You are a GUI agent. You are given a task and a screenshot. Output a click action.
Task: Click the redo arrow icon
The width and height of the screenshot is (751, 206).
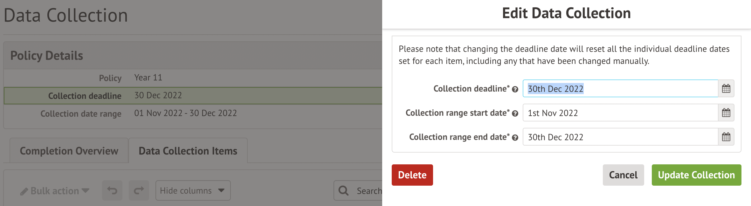(139, 190)
